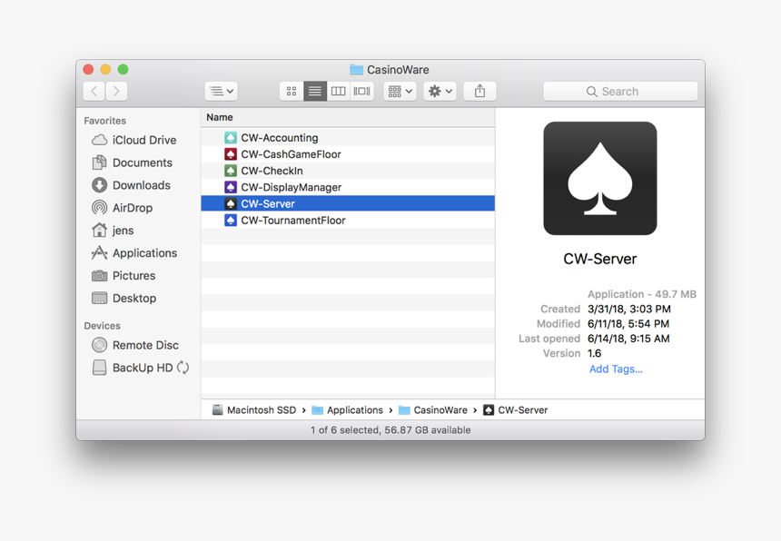The image size is (781, 541).
Task: Click the Last opened date 6/14/18, 9:15 AM
Action: [x=628, y=339]
